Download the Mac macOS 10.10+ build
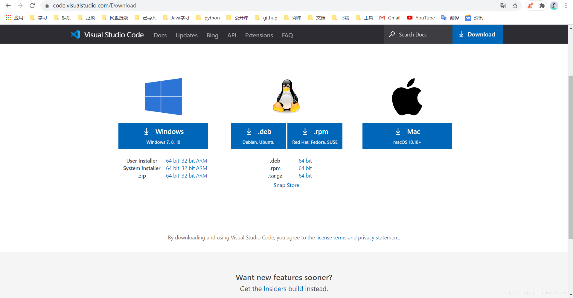The height and width of the screenshot is (298, 573). point(407,136)
